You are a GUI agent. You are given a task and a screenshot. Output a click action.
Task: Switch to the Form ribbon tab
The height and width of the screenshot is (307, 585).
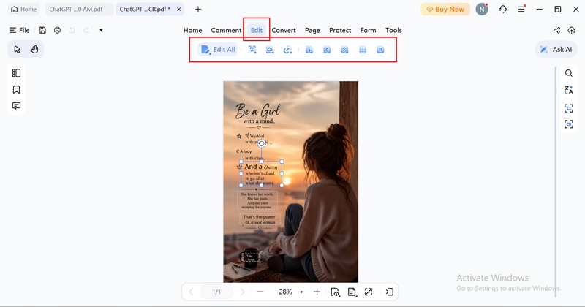369,30
